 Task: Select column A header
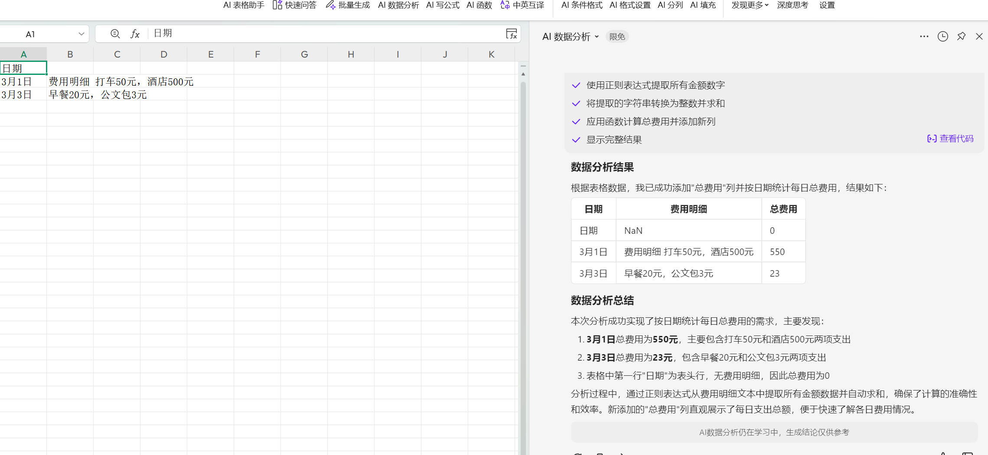[23, 54]
